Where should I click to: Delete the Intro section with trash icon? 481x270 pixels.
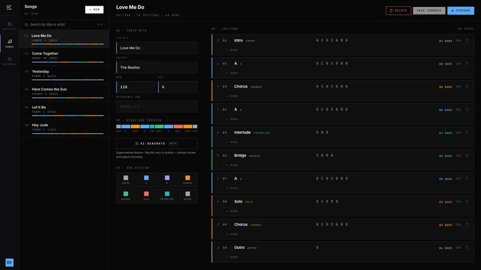point(467,41)
